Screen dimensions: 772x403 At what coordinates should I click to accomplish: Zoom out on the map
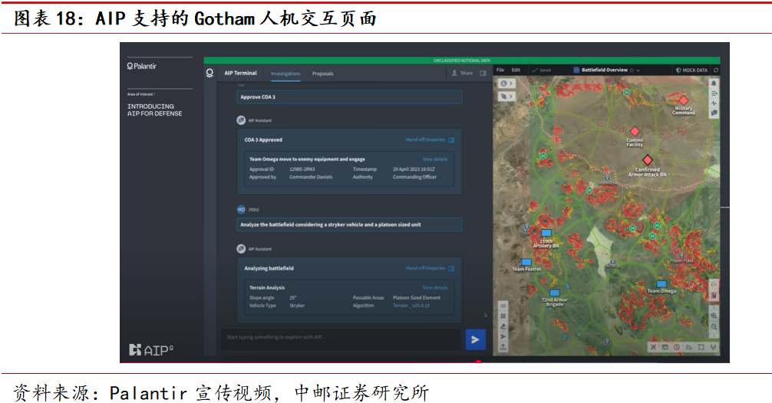click(x=714, y=326)
